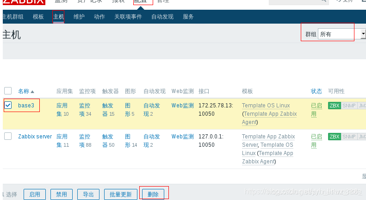Click the 批量更新 button
This screenshot has height=200, width=366.
pyautogui.click(x=120, y=194)
